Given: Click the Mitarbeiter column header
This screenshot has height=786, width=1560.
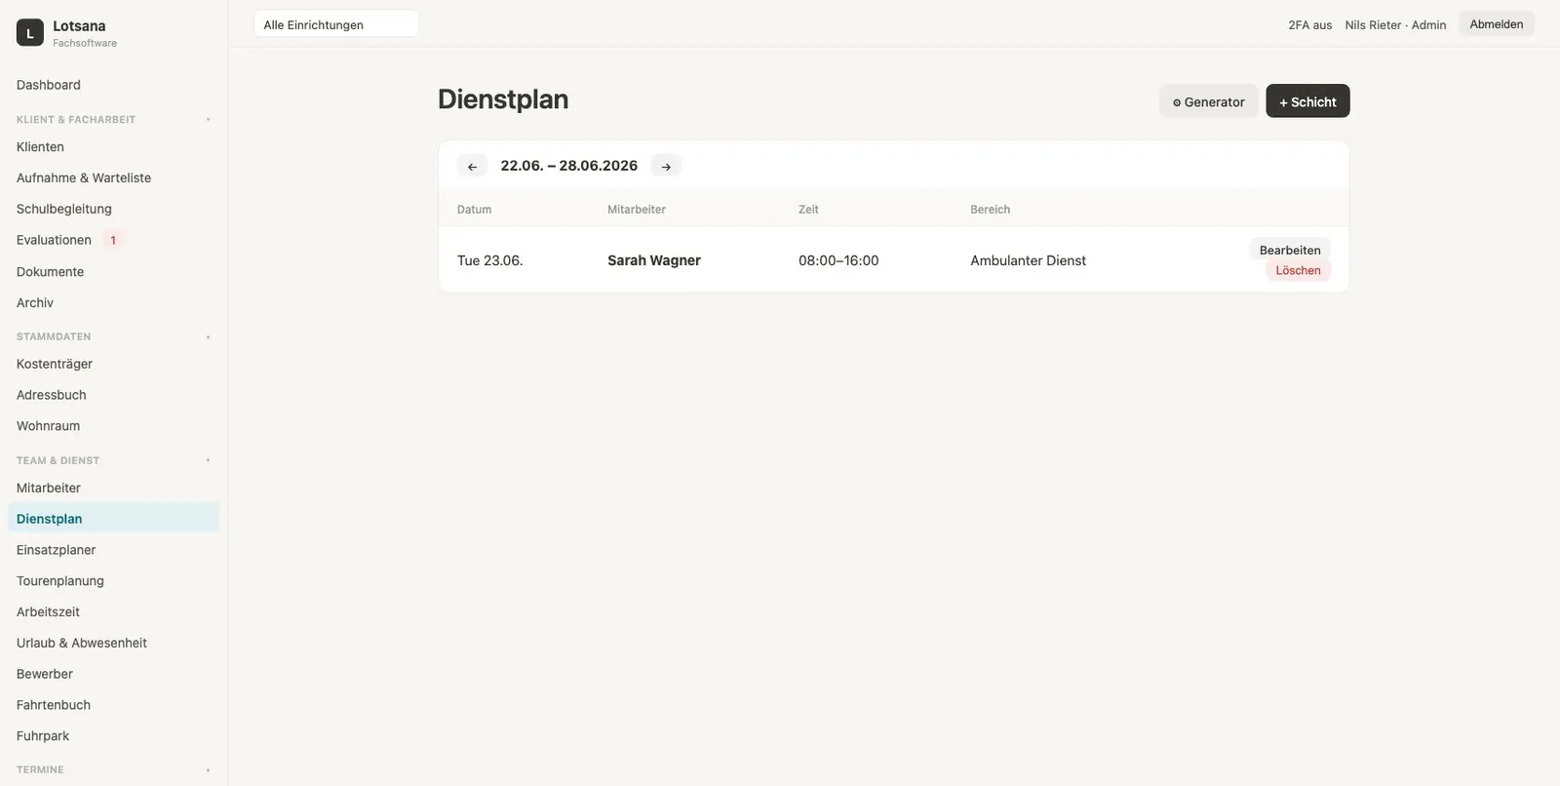Looking at the screenshot, I should tap(637, 210).
